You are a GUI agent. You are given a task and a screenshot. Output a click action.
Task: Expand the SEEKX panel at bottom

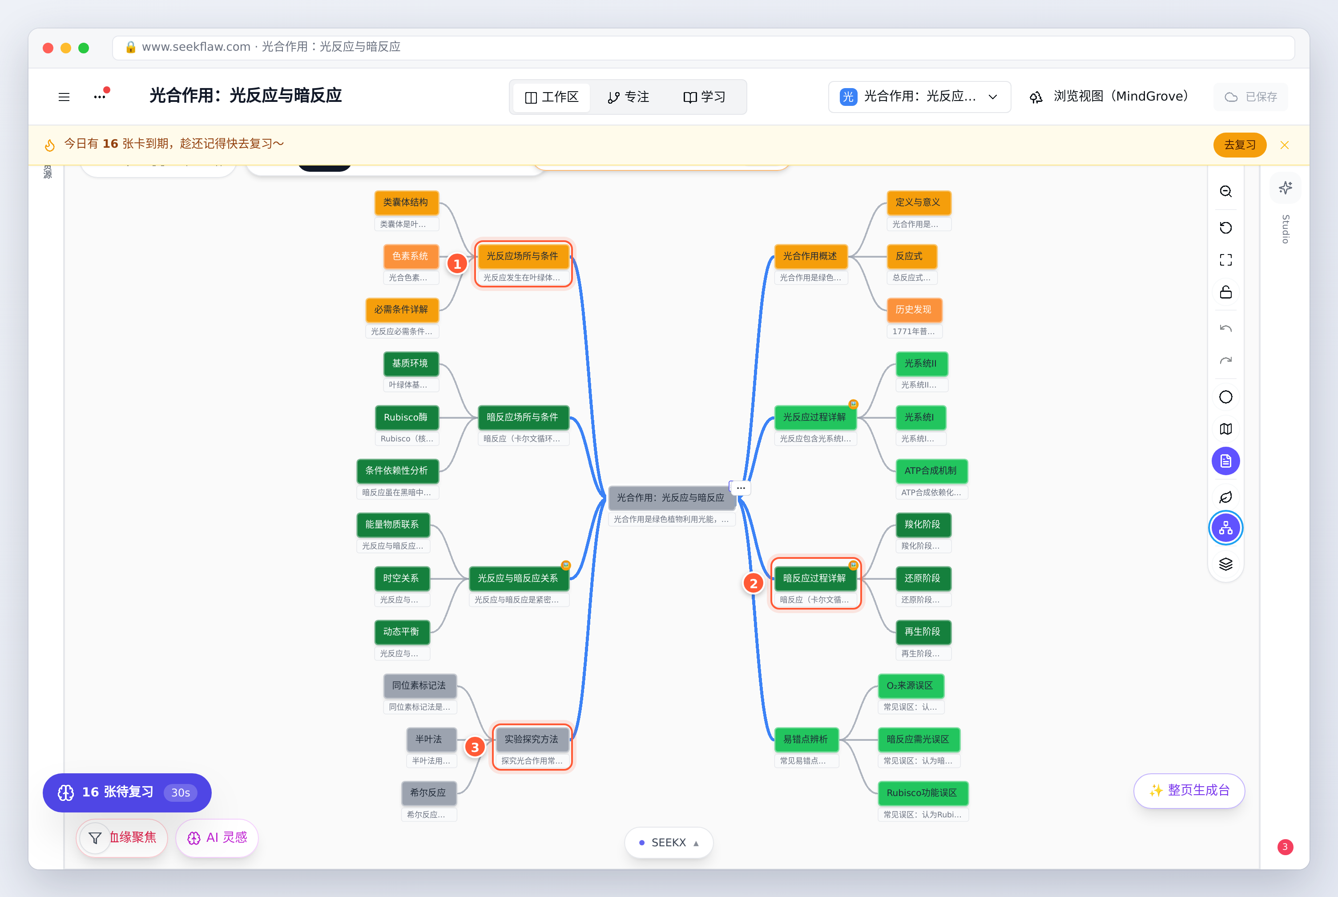point(669,842)
